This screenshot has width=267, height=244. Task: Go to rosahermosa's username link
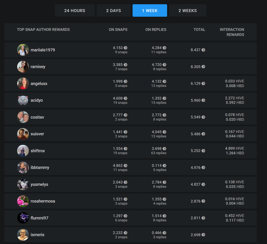coord(43,201)
